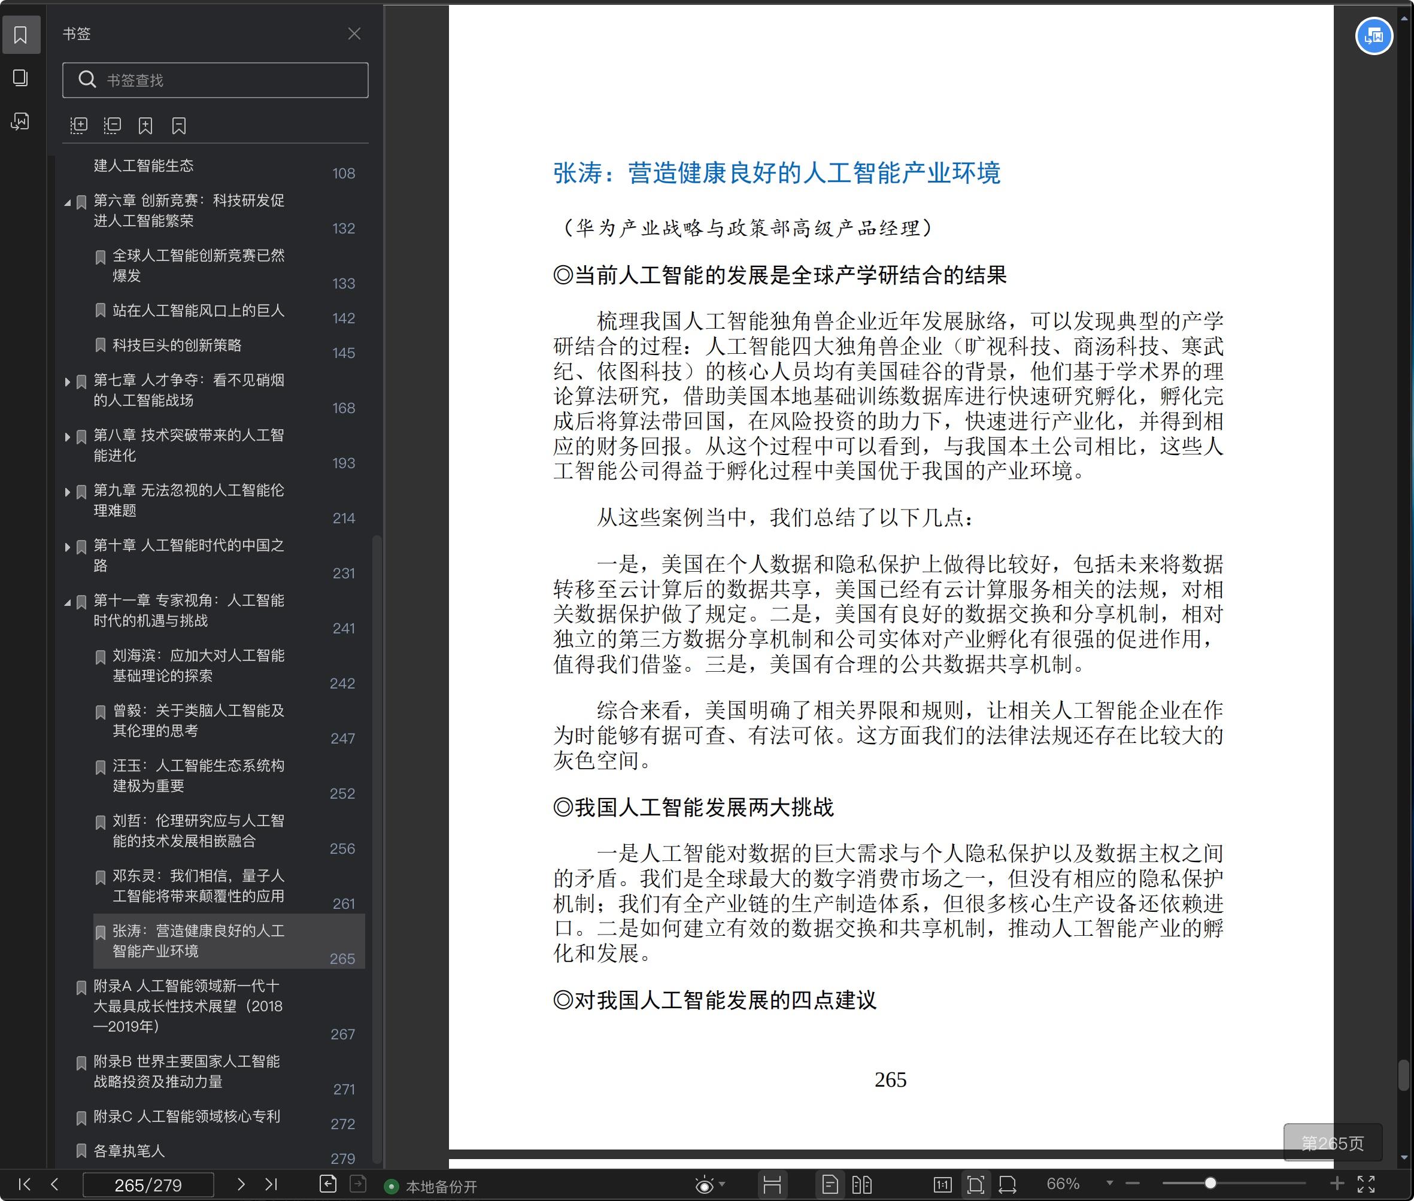Go to previous page arrow
The width and height of the screenshot is (1414, 1201).
point(55,1184)
